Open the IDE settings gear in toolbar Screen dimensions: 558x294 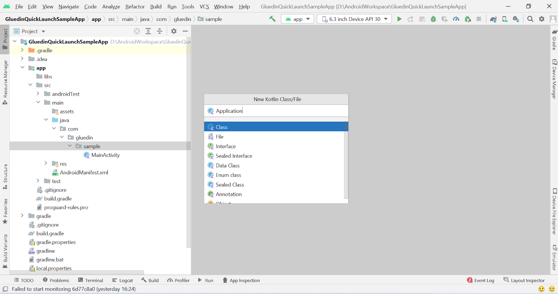pos(542,19)
